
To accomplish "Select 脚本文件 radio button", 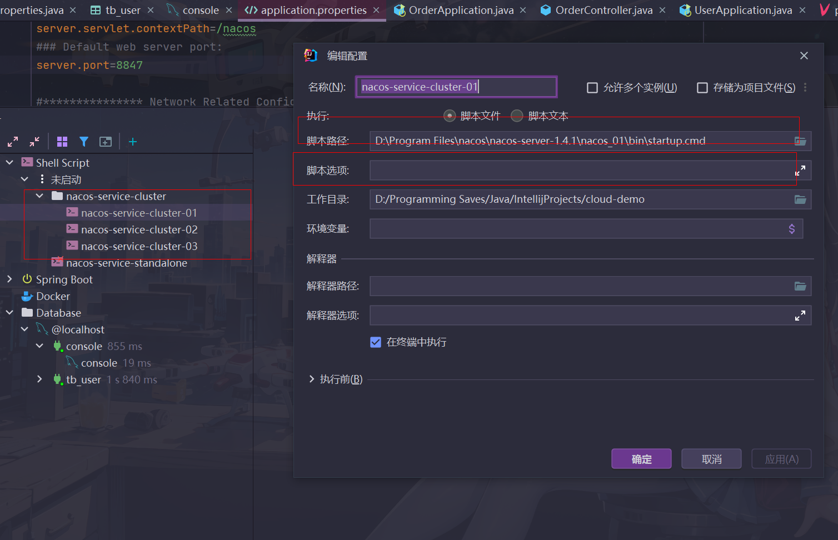I will point(450,116).
